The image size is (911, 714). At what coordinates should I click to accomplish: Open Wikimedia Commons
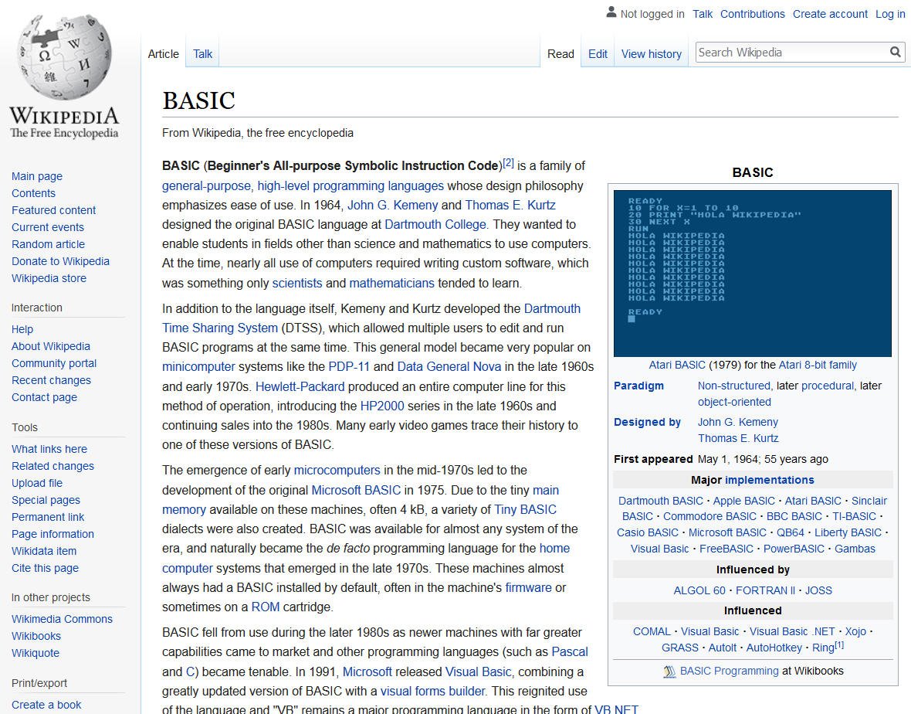(x=62, y=619)
